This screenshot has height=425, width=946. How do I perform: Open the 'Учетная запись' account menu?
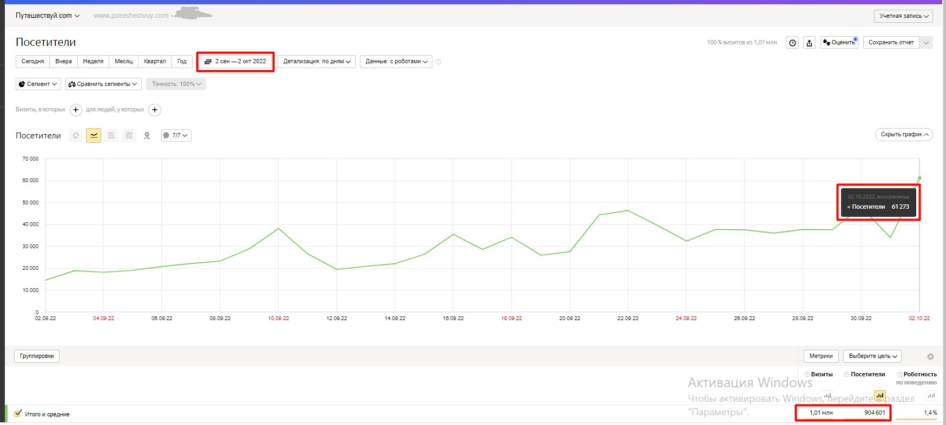[x=904, y=16]
